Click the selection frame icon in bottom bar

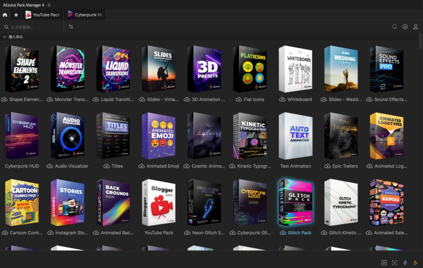click(394, 263)
